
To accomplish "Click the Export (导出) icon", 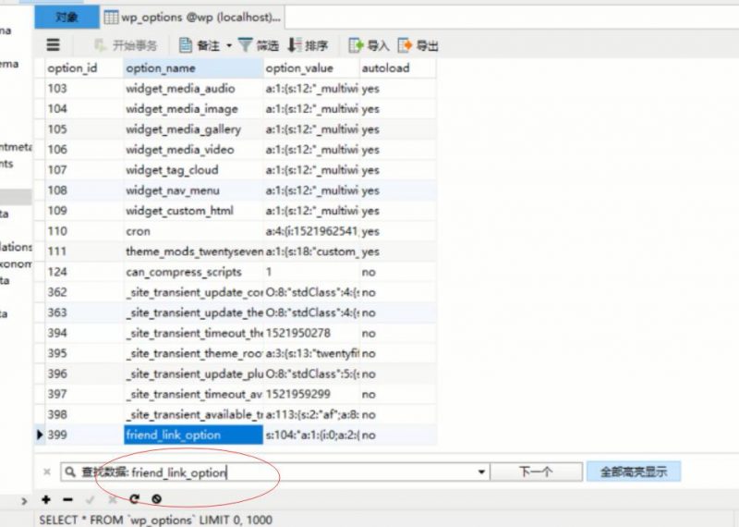I will [x=418, y=45].
